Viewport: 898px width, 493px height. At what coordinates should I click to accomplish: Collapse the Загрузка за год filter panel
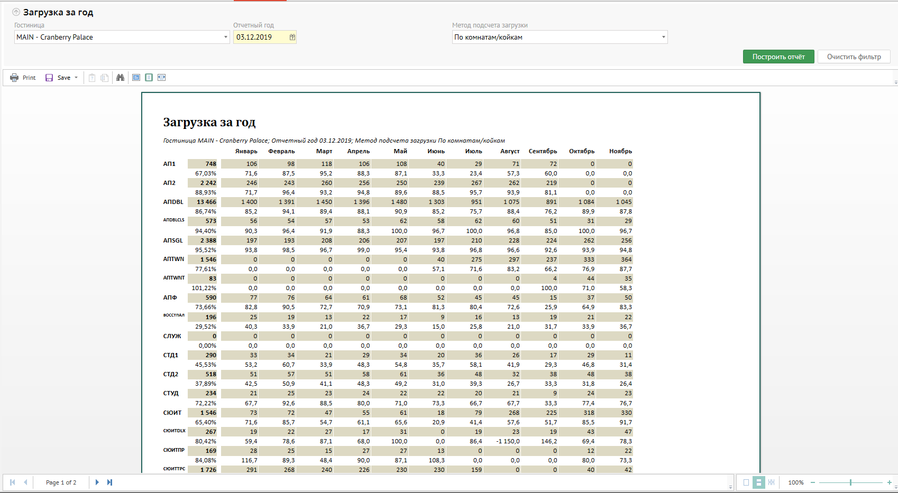[16, 12]
